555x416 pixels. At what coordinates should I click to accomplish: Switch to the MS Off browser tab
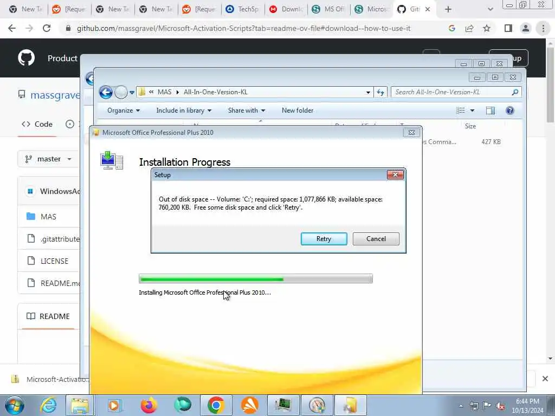point(329,9)
